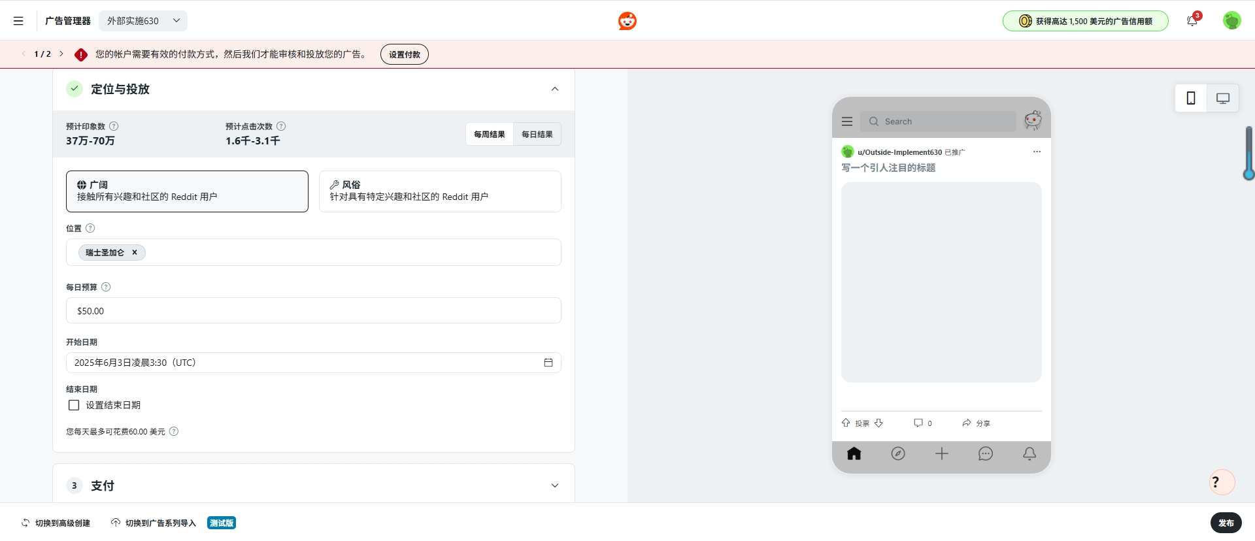Click the right side scrollbar thumb
The width and height of the screenshot is (1255, 541).
(x=1249, y=153)
